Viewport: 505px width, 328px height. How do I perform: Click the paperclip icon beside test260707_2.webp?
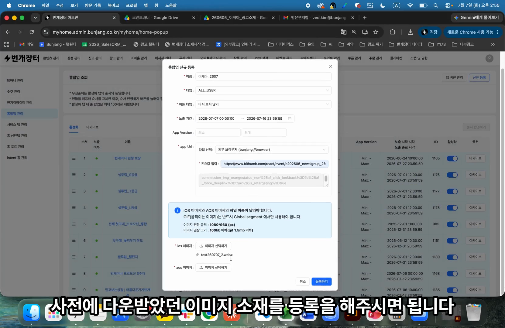198,255
